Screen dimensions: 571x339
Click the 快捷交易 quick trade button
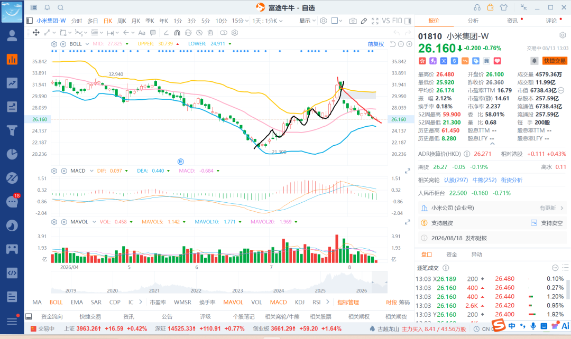[555, 61]
